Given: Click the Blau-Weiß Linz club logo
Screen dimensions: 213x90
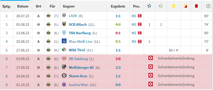Looking at the screenshot, I should pos(64,41).
